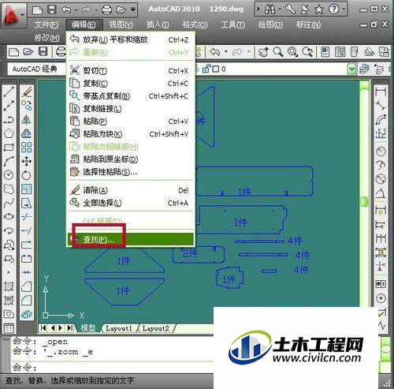Screen dimensions: 394x389
Task: Select the Linear dimension tool
Action: click(381, 92)
